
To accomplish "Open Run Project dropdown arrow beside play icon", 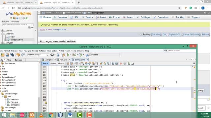I will (x=71, y=55).
